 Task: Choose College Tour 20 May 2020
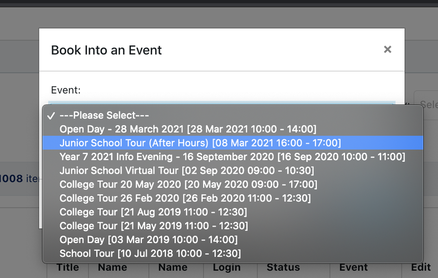[x=188, y=185]
